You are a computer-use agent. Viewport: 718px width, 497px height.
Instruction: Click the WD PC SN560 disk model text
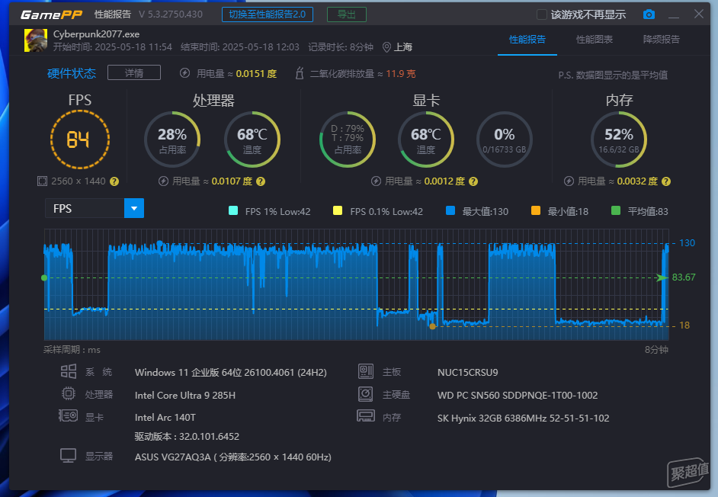pyautogui.click(x=518, y=396)
